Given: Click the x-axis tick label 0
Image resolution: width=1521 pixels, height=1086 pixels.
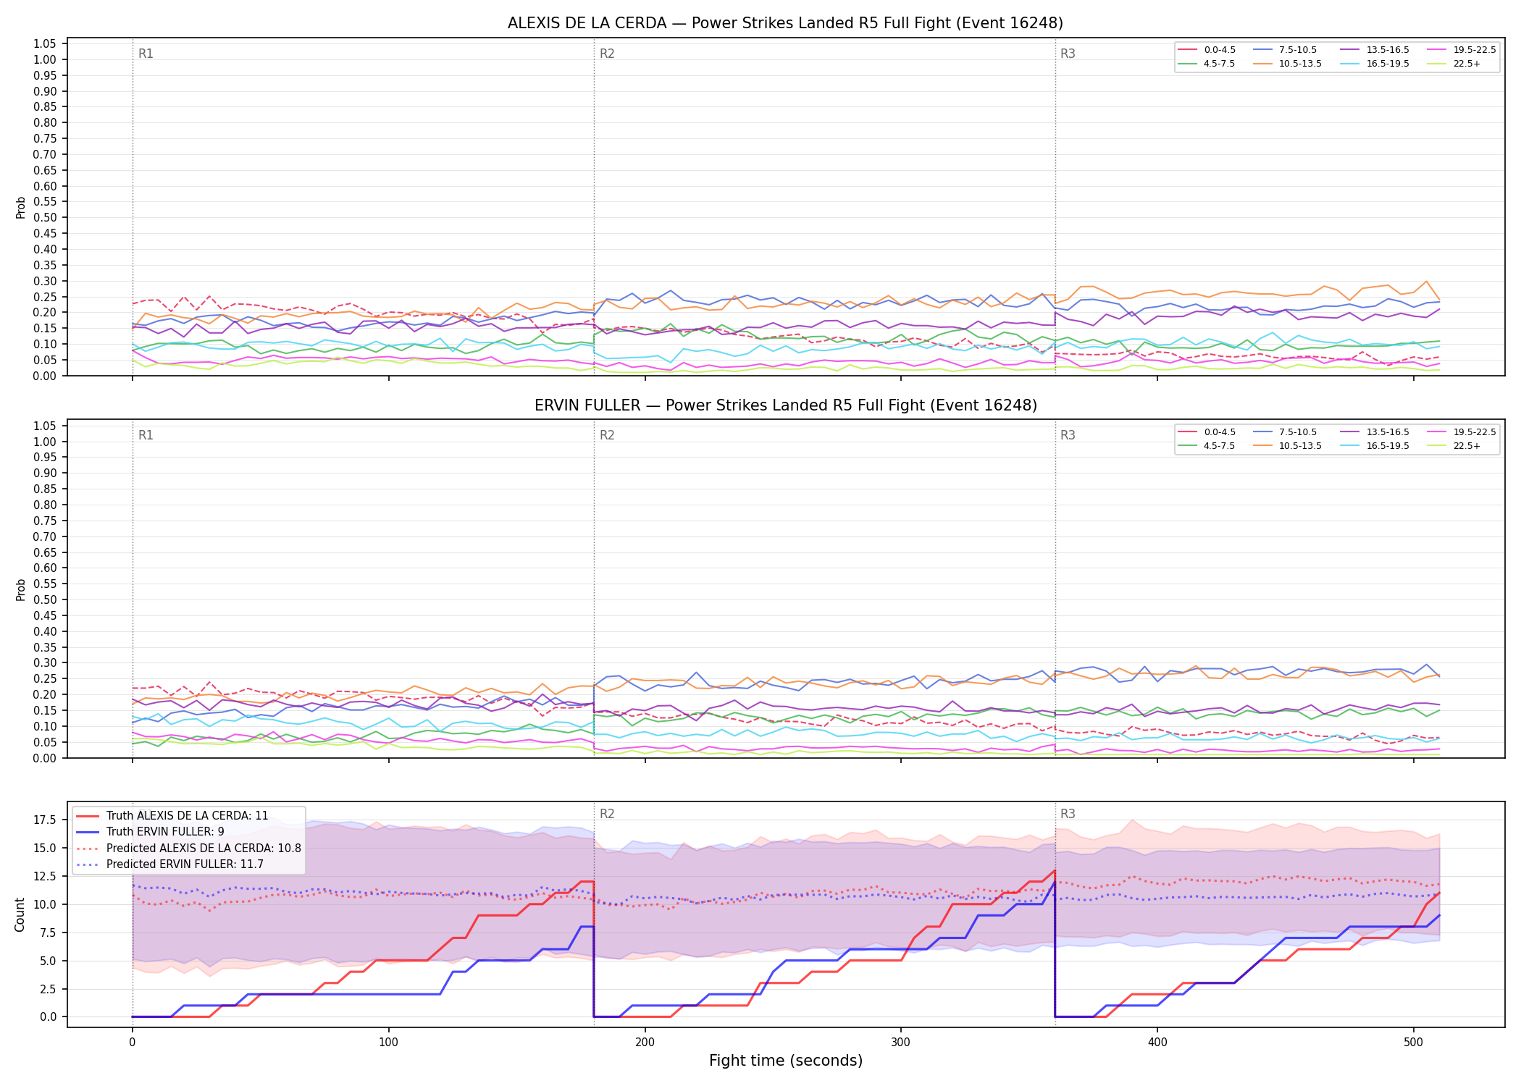Looking at the screenshot, I should coord(132,1043).
